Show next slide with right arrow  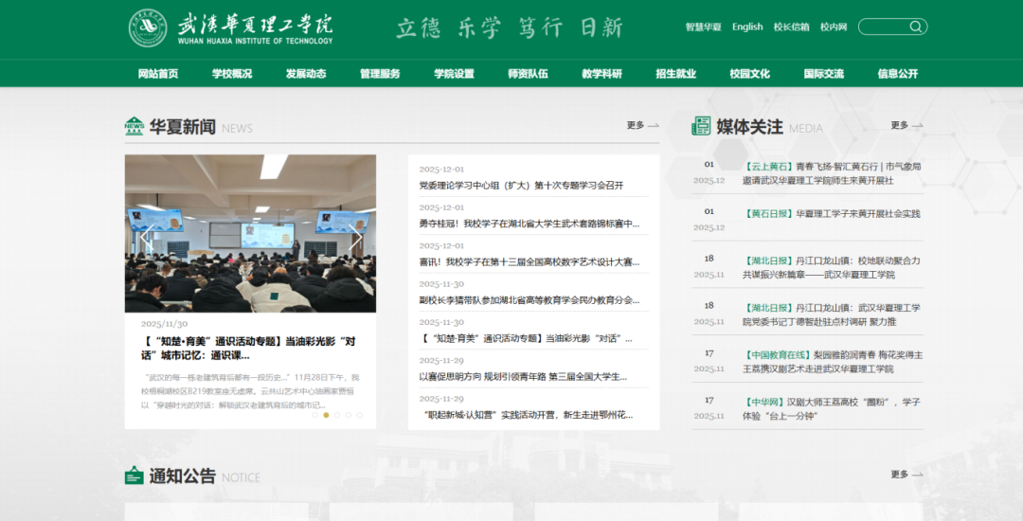355,238
